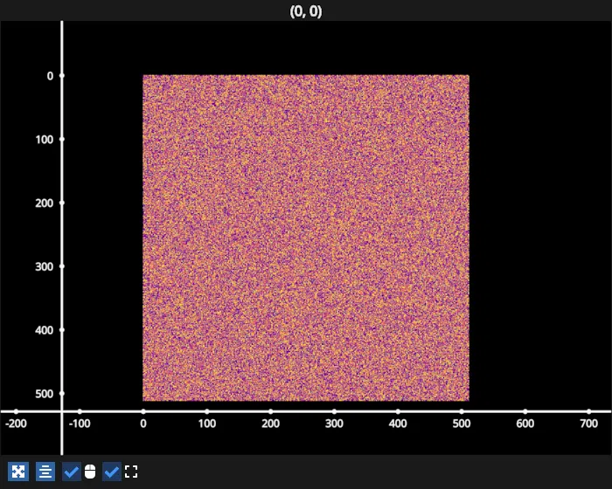
Task: Click the fit-to-view expand arrows icon
Action: 18,472
